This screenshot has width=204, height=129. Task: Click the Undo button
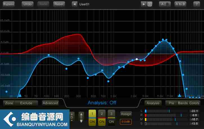28,4
